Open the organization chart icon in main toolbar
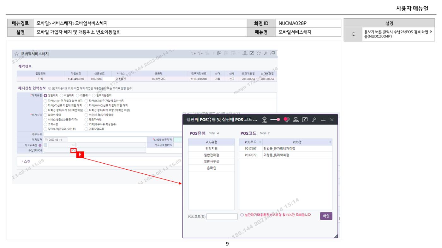 pos(245,54)
